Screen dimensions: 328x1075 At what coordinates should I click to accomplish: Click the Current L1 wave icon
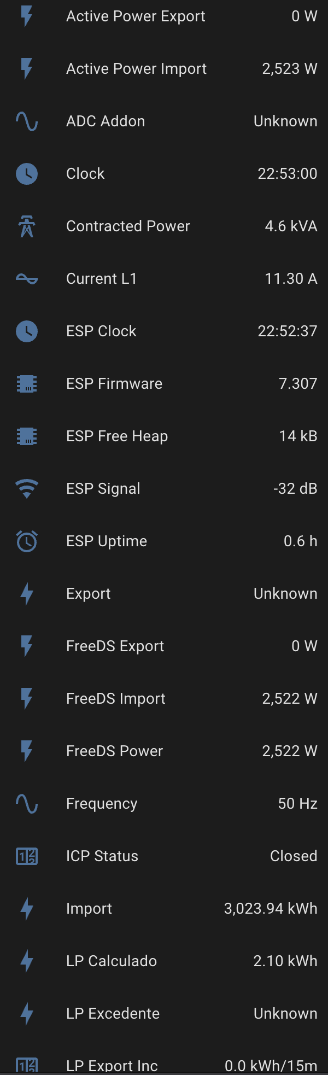coord(26,279)
